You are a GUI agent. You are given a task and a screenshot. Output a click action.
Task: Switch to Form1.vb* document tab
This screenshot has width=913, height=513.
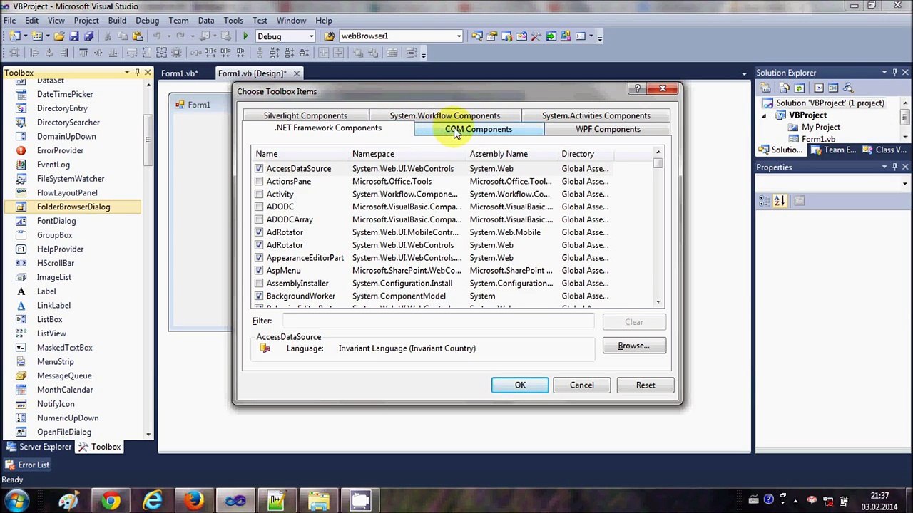pos(179,73)
